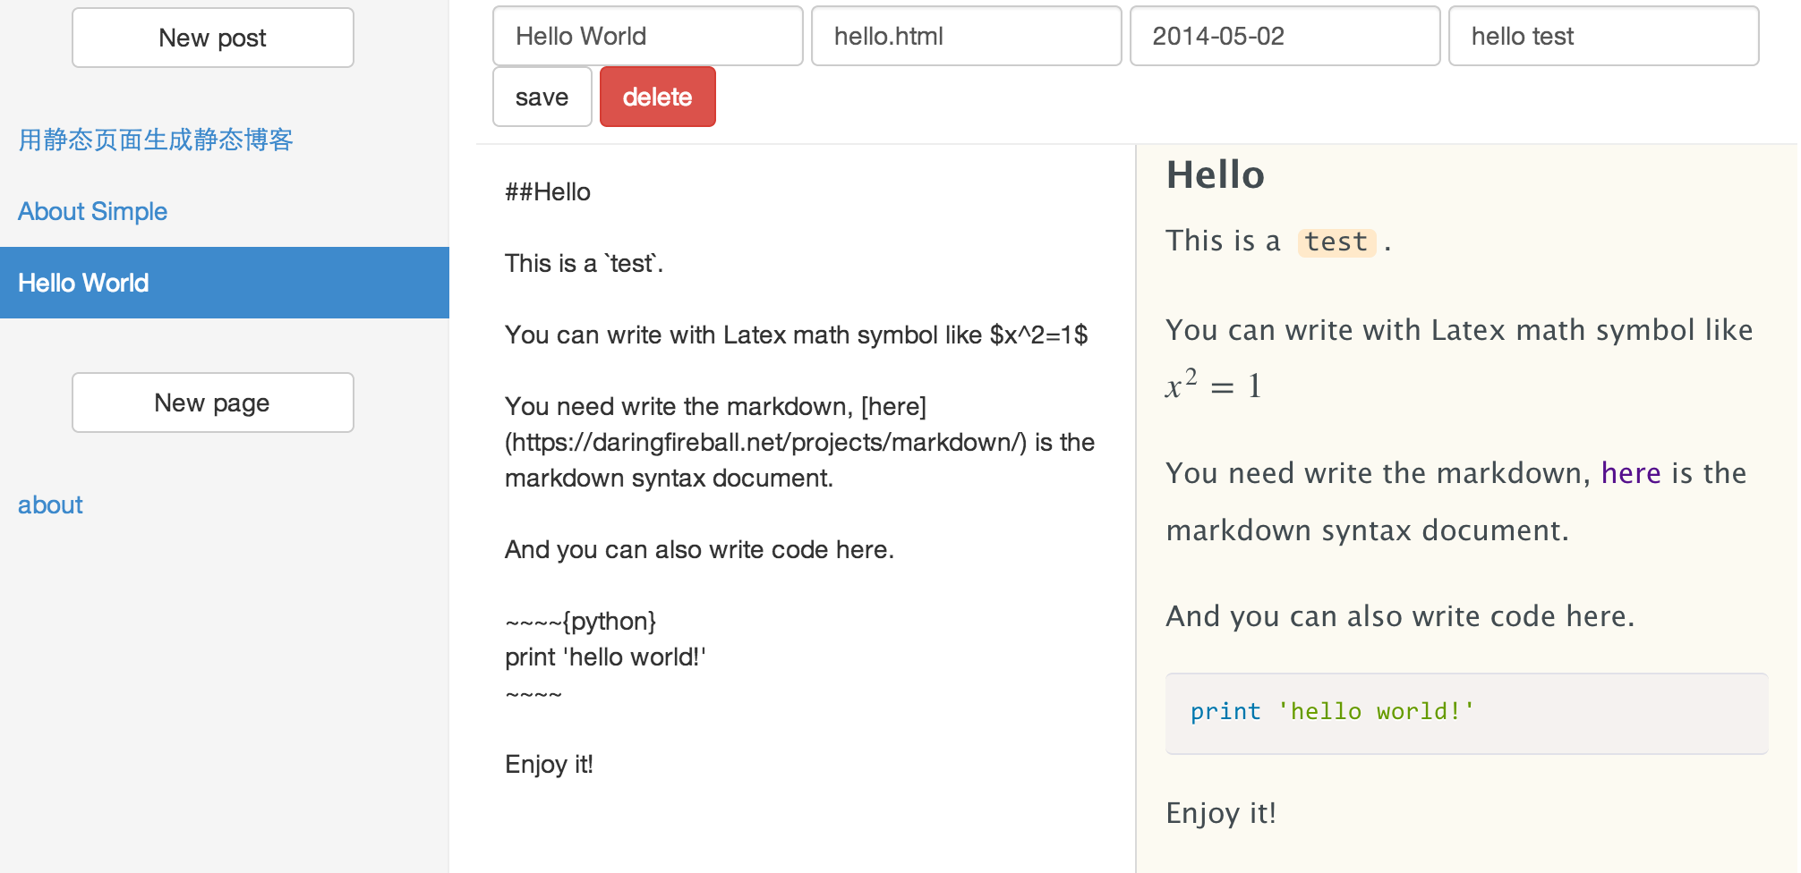The image size is (1801, 873).
Task: Delete the Hello World post
Action: pyautogui.click(x=657, y=97)
